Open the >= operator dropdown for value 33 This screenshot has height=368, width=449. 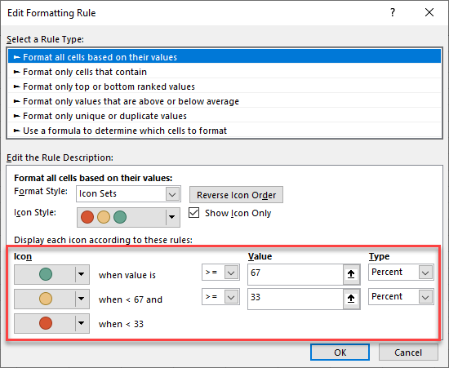click(220, 297)
